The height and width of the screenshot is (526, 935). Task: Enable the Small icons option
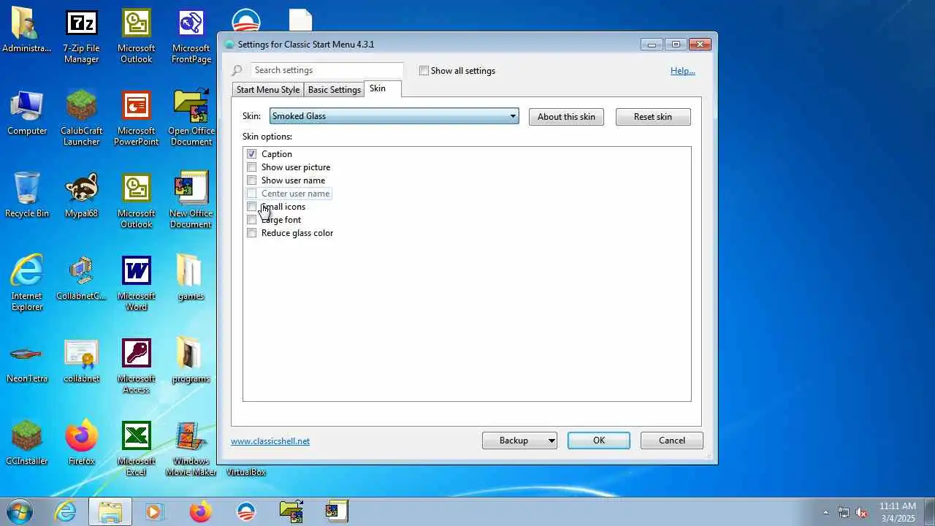point(252,207)
